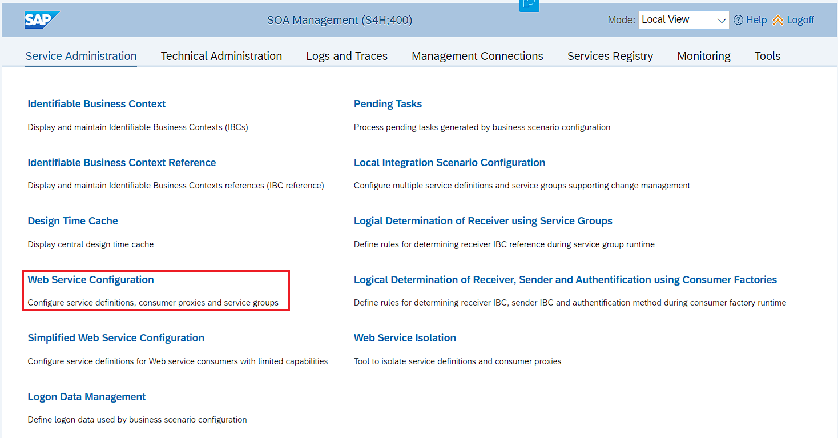Open Identifiable Business Context link
This screenshot has width=838, height=438.
(96, 104)
